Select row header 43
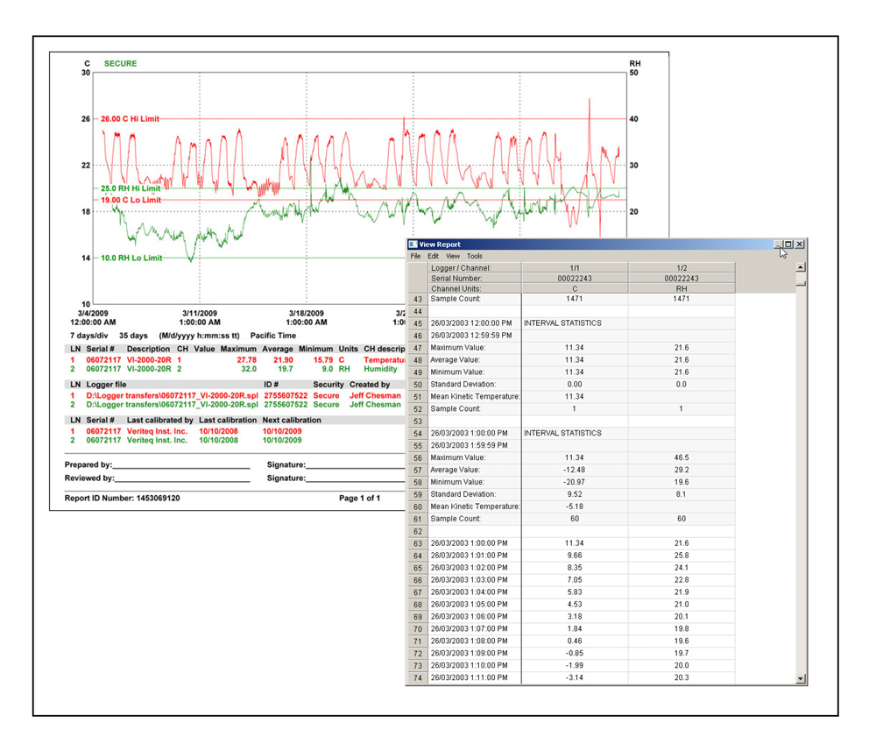The width and height of the screenshot is (876, 751). [x=418, y=300]
